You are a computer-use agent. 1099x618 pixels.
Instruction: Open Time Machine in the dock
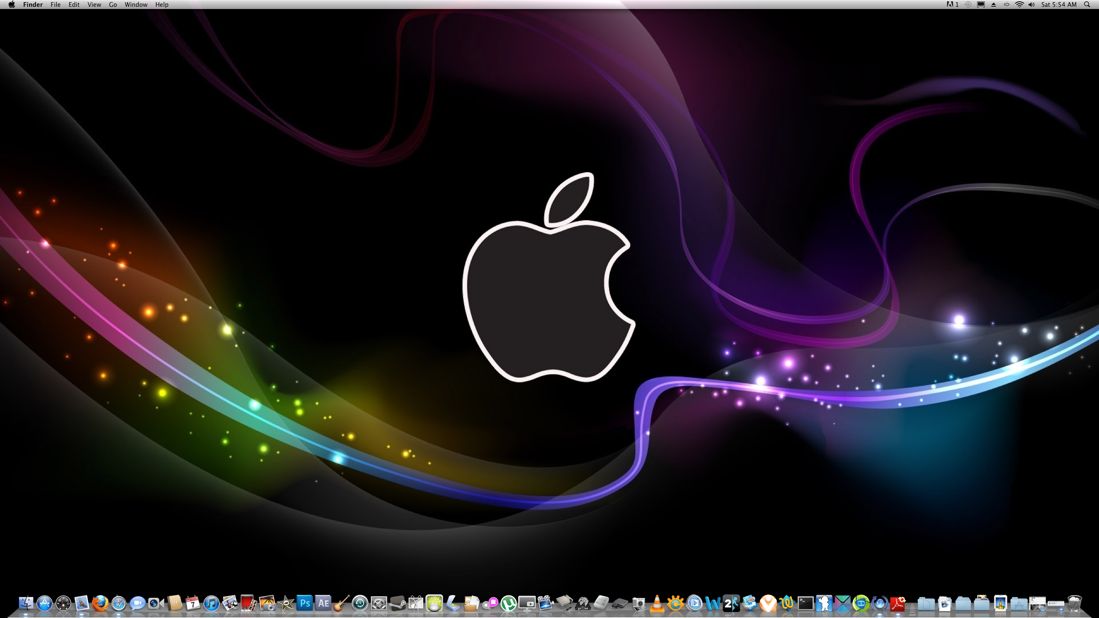pos(360,603)
